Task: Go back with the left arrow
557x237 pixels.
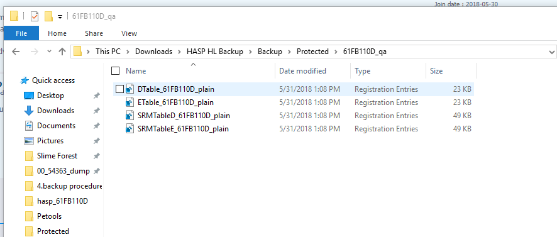Action: [16, 52]
